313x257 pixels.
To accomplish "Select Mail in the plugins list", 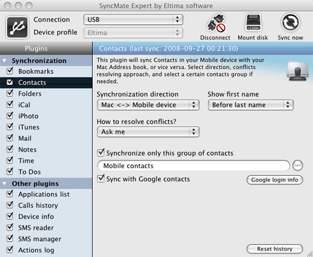I will pos(46,138).
